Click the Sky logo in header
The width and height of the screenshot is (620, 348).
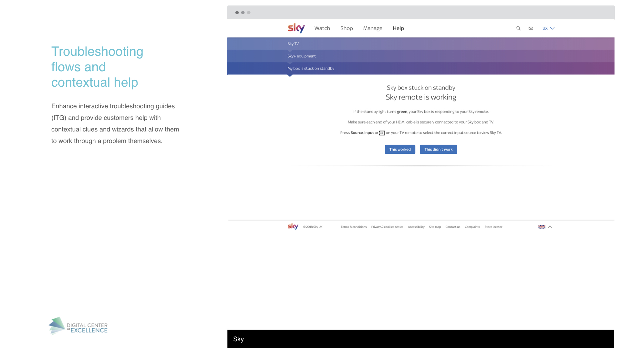(x=296, y=28)
